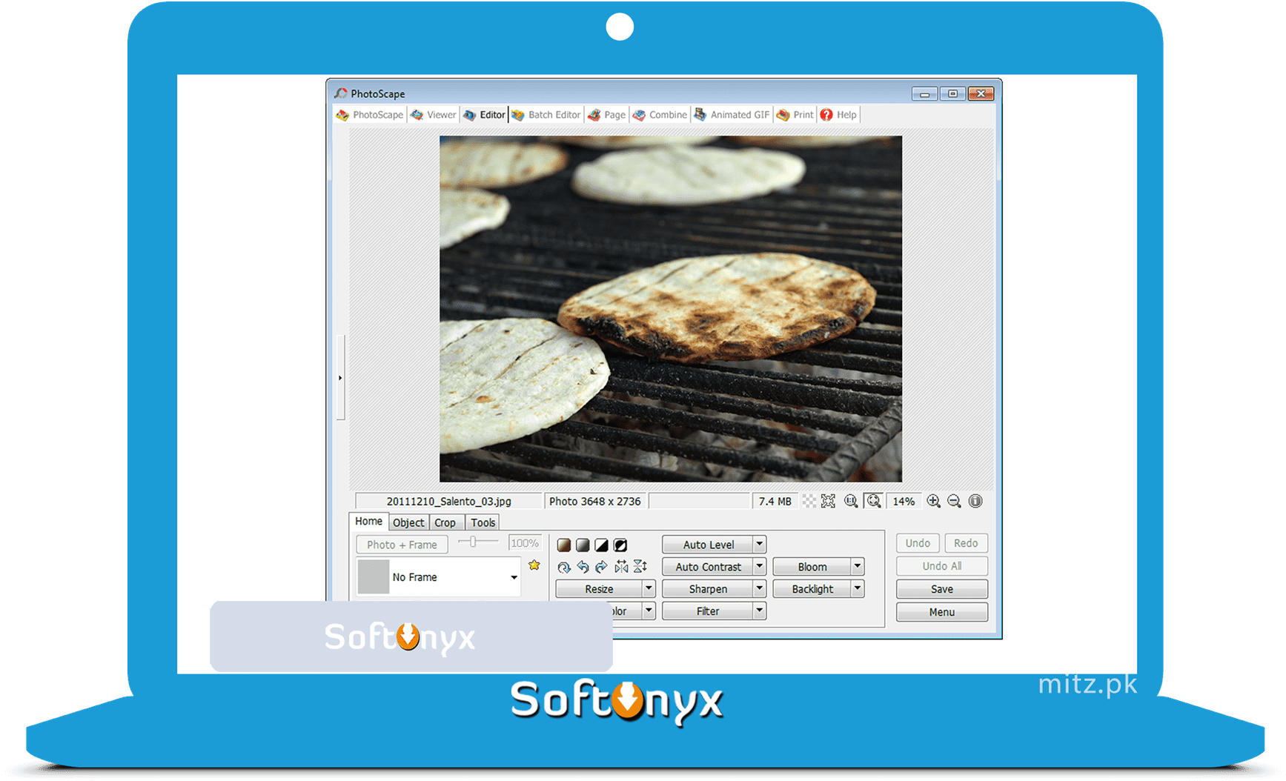Click the Auto Level button

(708, 545)
